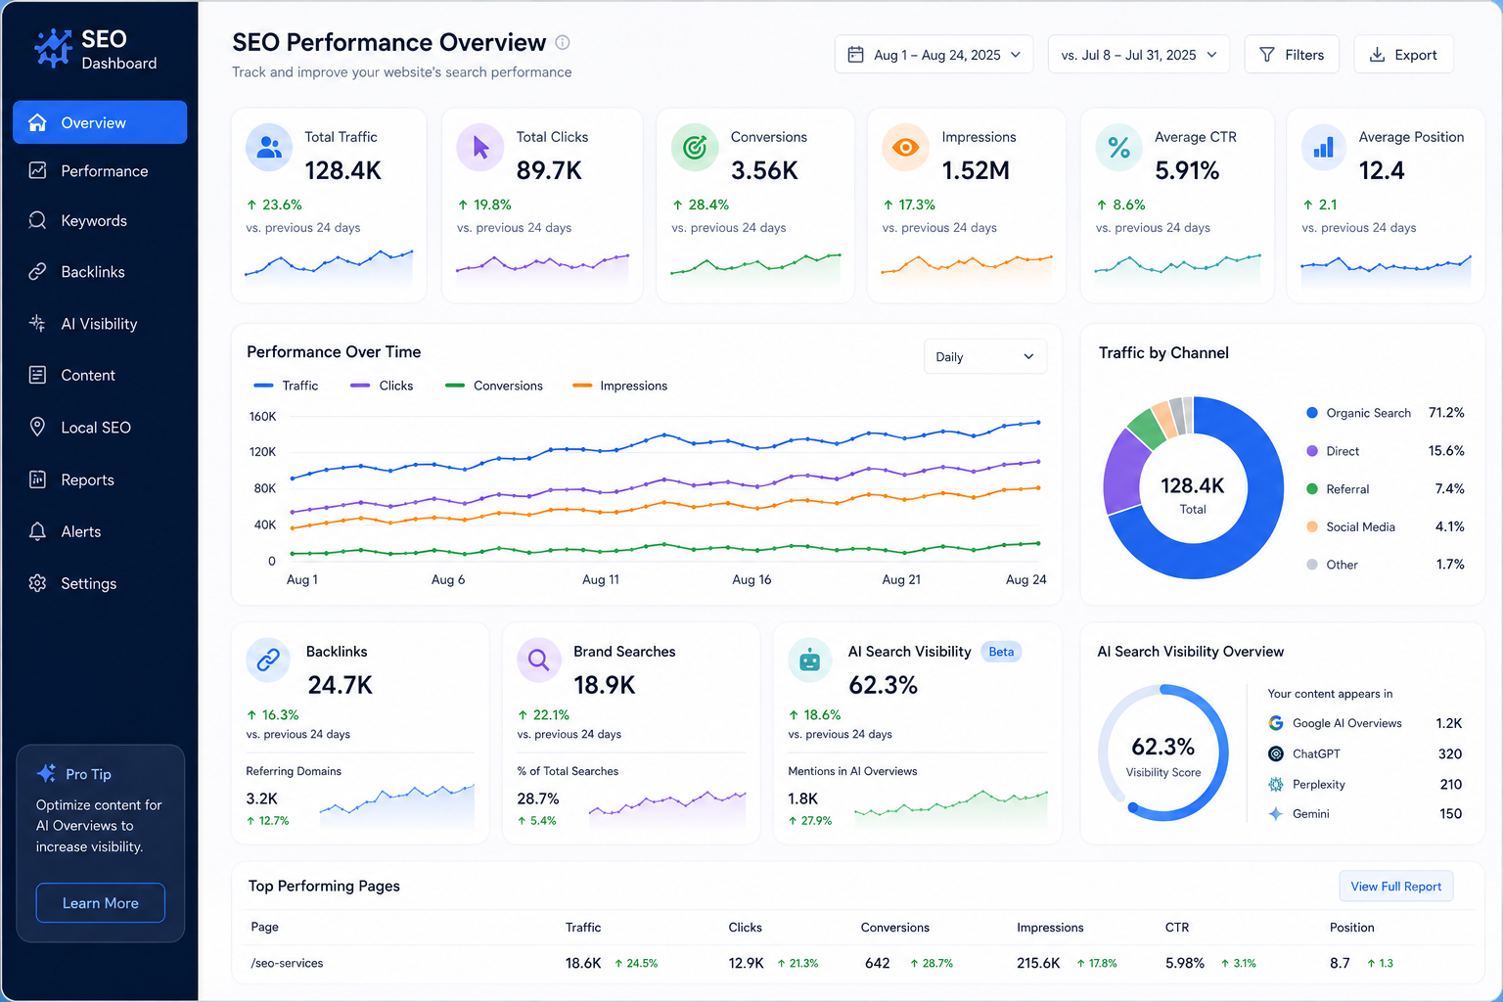This screenshot has height=1002, width=1503.
Task: Click the Backlinks card link icon
Action: pos(268,660)
